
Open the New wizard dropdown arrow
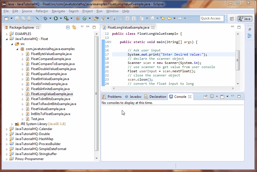click(x=11, y=18)
